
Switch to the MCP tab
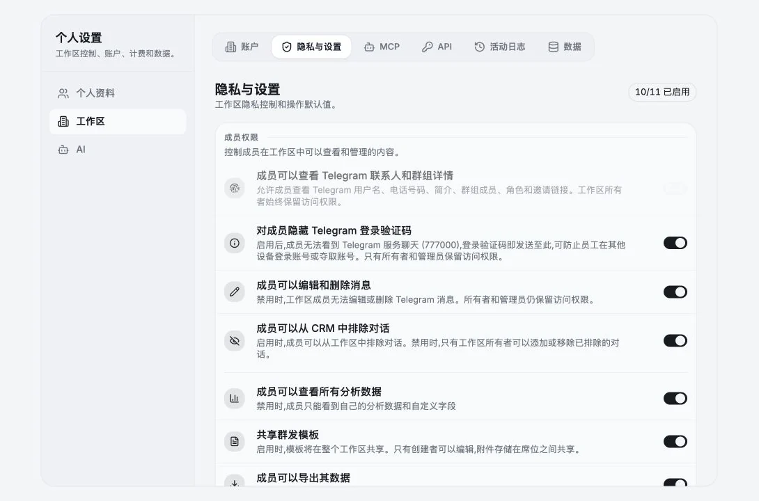(382, 47)
